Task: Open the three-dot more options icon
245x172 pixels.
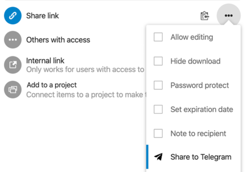Action: coord(229,16)
